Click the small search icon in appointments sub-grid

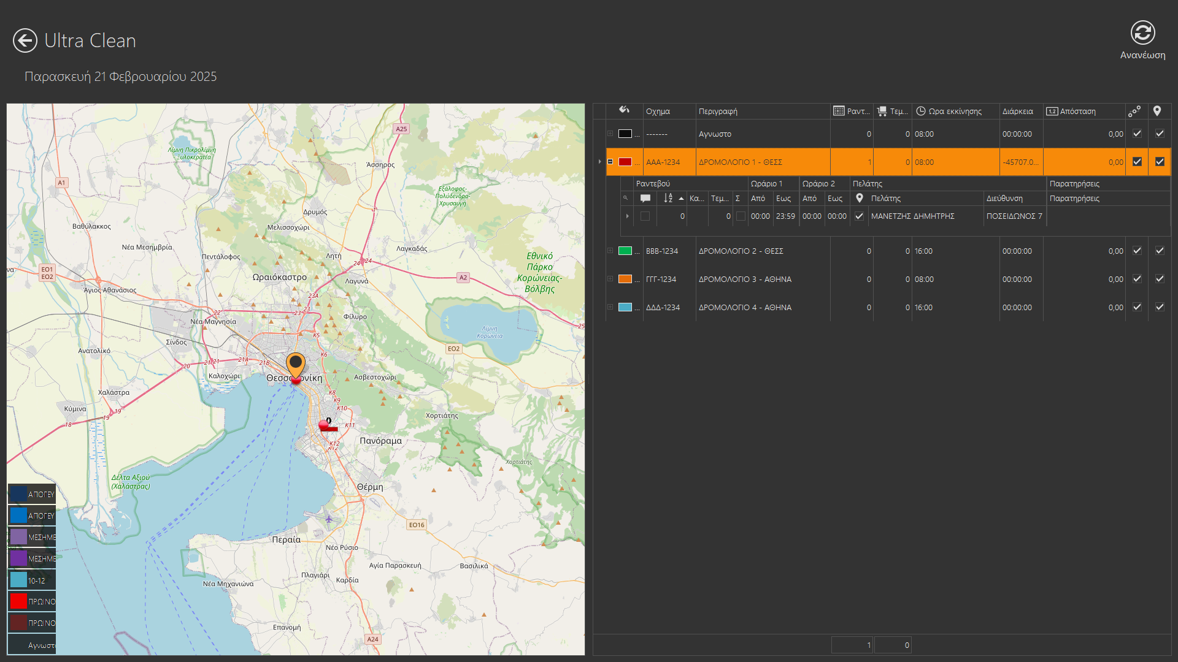coord(626,198)
